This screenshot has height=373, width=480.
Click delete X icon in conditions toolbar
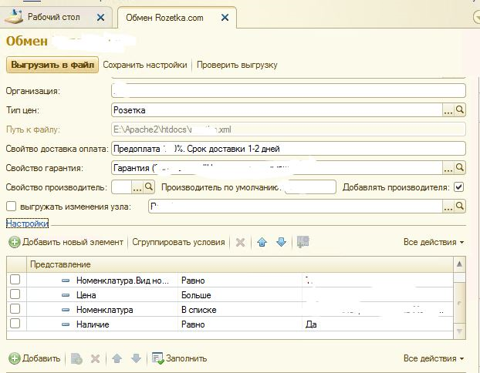coord(240,243)
